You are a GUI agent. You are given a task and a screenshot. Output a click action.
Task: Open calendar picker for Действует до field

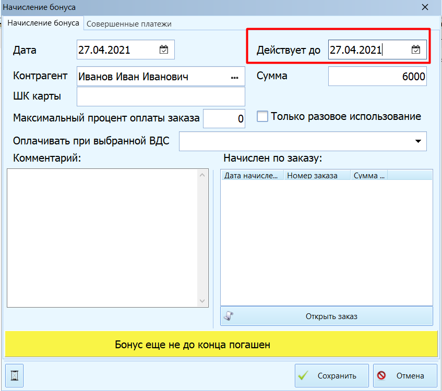click(415, 50)
